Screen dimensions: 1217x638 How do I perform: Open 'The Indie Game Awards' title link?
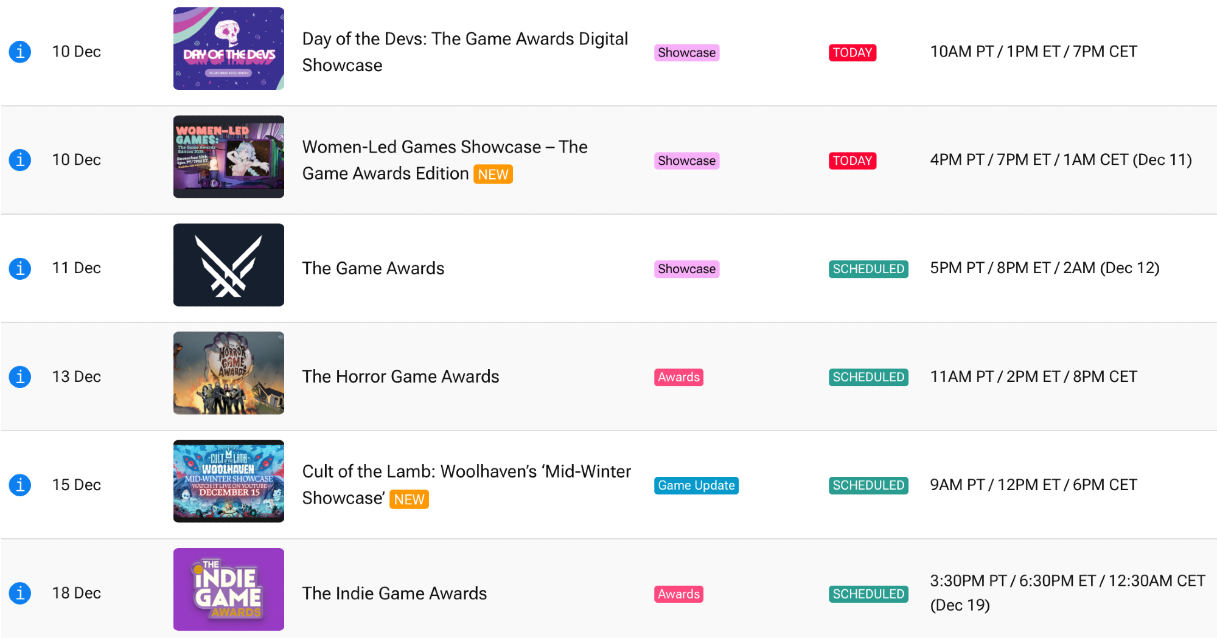[394, 593]
